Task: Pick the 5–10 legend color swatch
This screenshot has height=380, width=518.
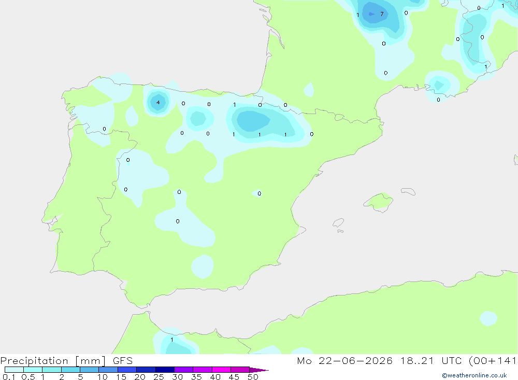Action: 89,370
